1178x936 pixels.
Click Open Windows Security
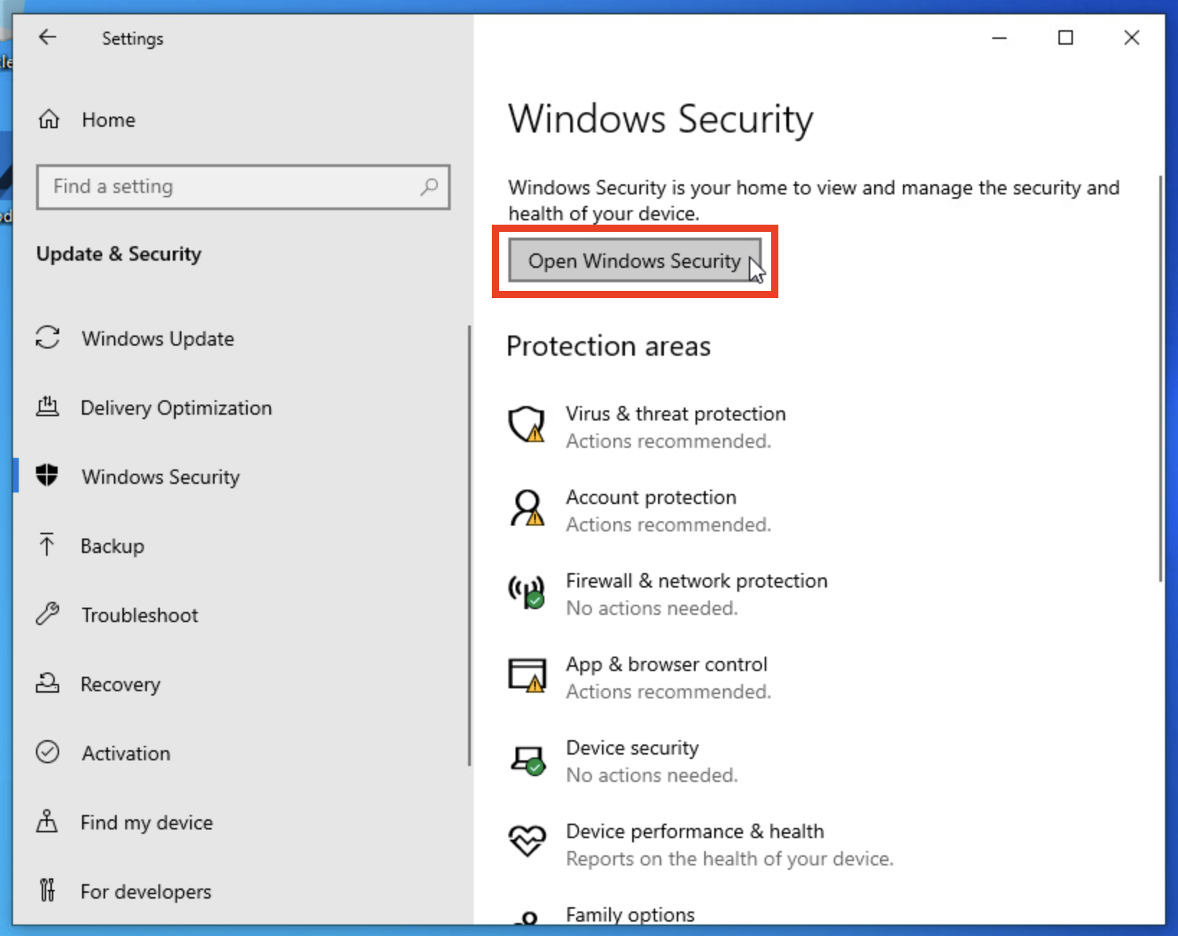pyautogui.click(x=634, y=261)
